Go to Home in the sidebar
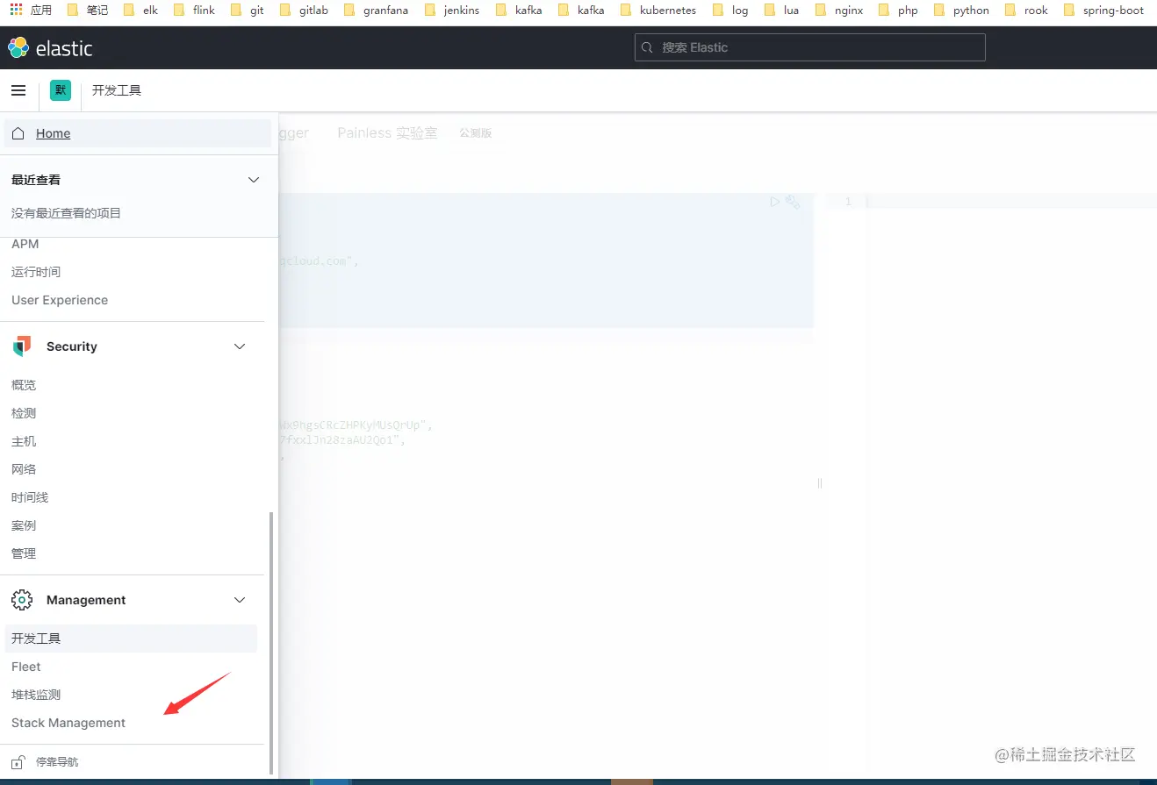This screenshot has height=785, width=1157. click(138, 133)
